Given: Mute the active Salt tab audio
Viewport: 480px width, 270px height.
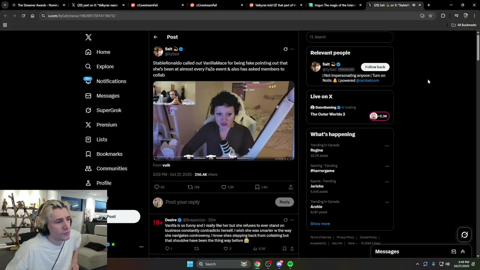Looking at the screenshot, I should tap(414, 5).
